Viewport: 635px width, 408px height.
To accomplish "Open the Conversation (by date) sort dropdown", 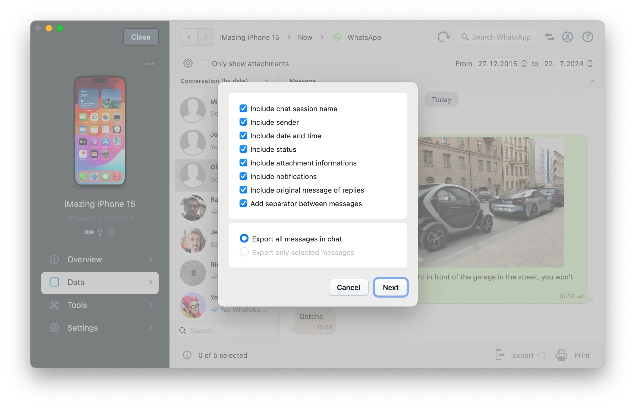I will coord(266,81).
